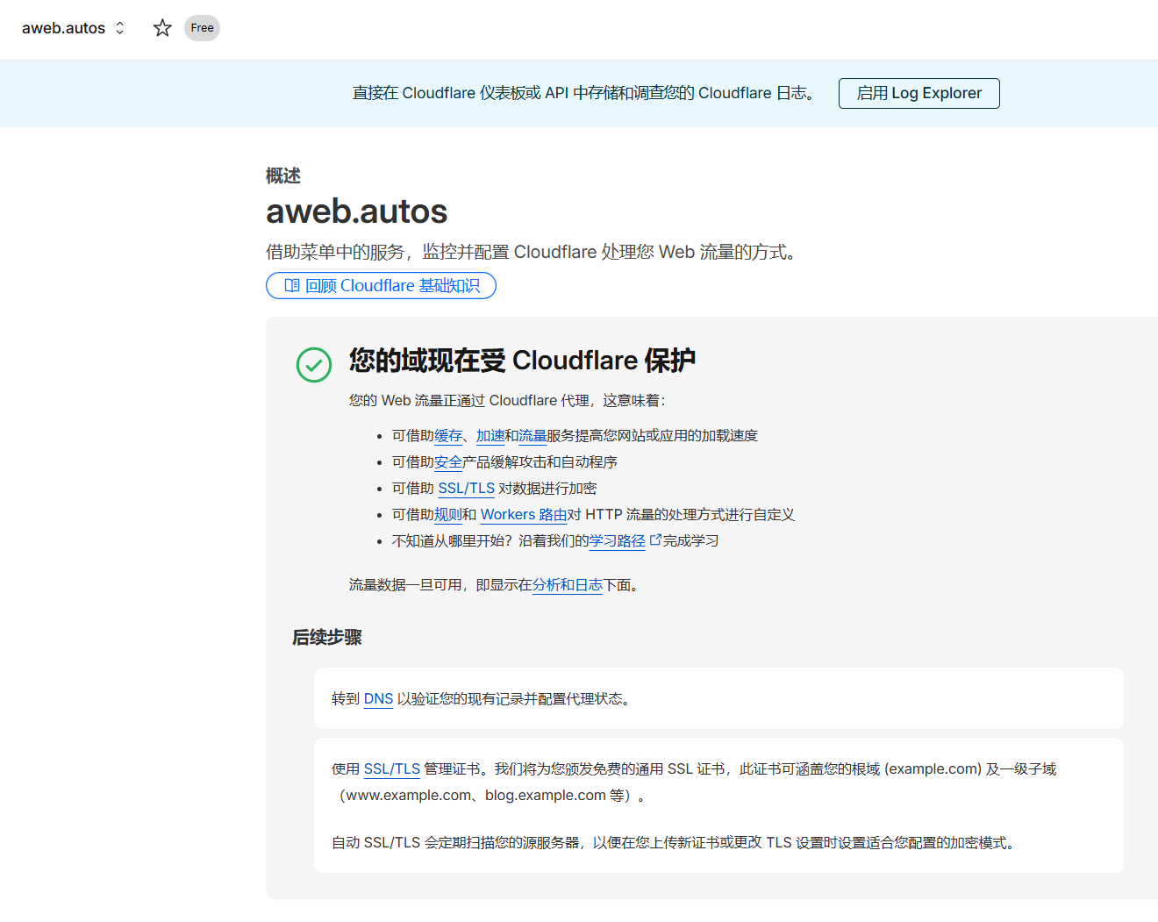Expand the domain switcher chevron beside aweb.autos
The image size is (1158, 922).
click(120, 28)
